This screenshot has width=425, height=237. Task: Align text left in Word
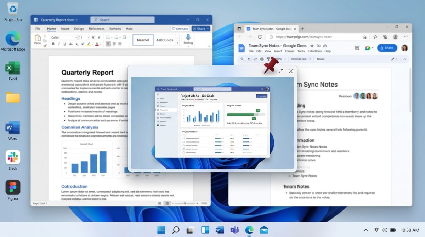tap(108, 44)
